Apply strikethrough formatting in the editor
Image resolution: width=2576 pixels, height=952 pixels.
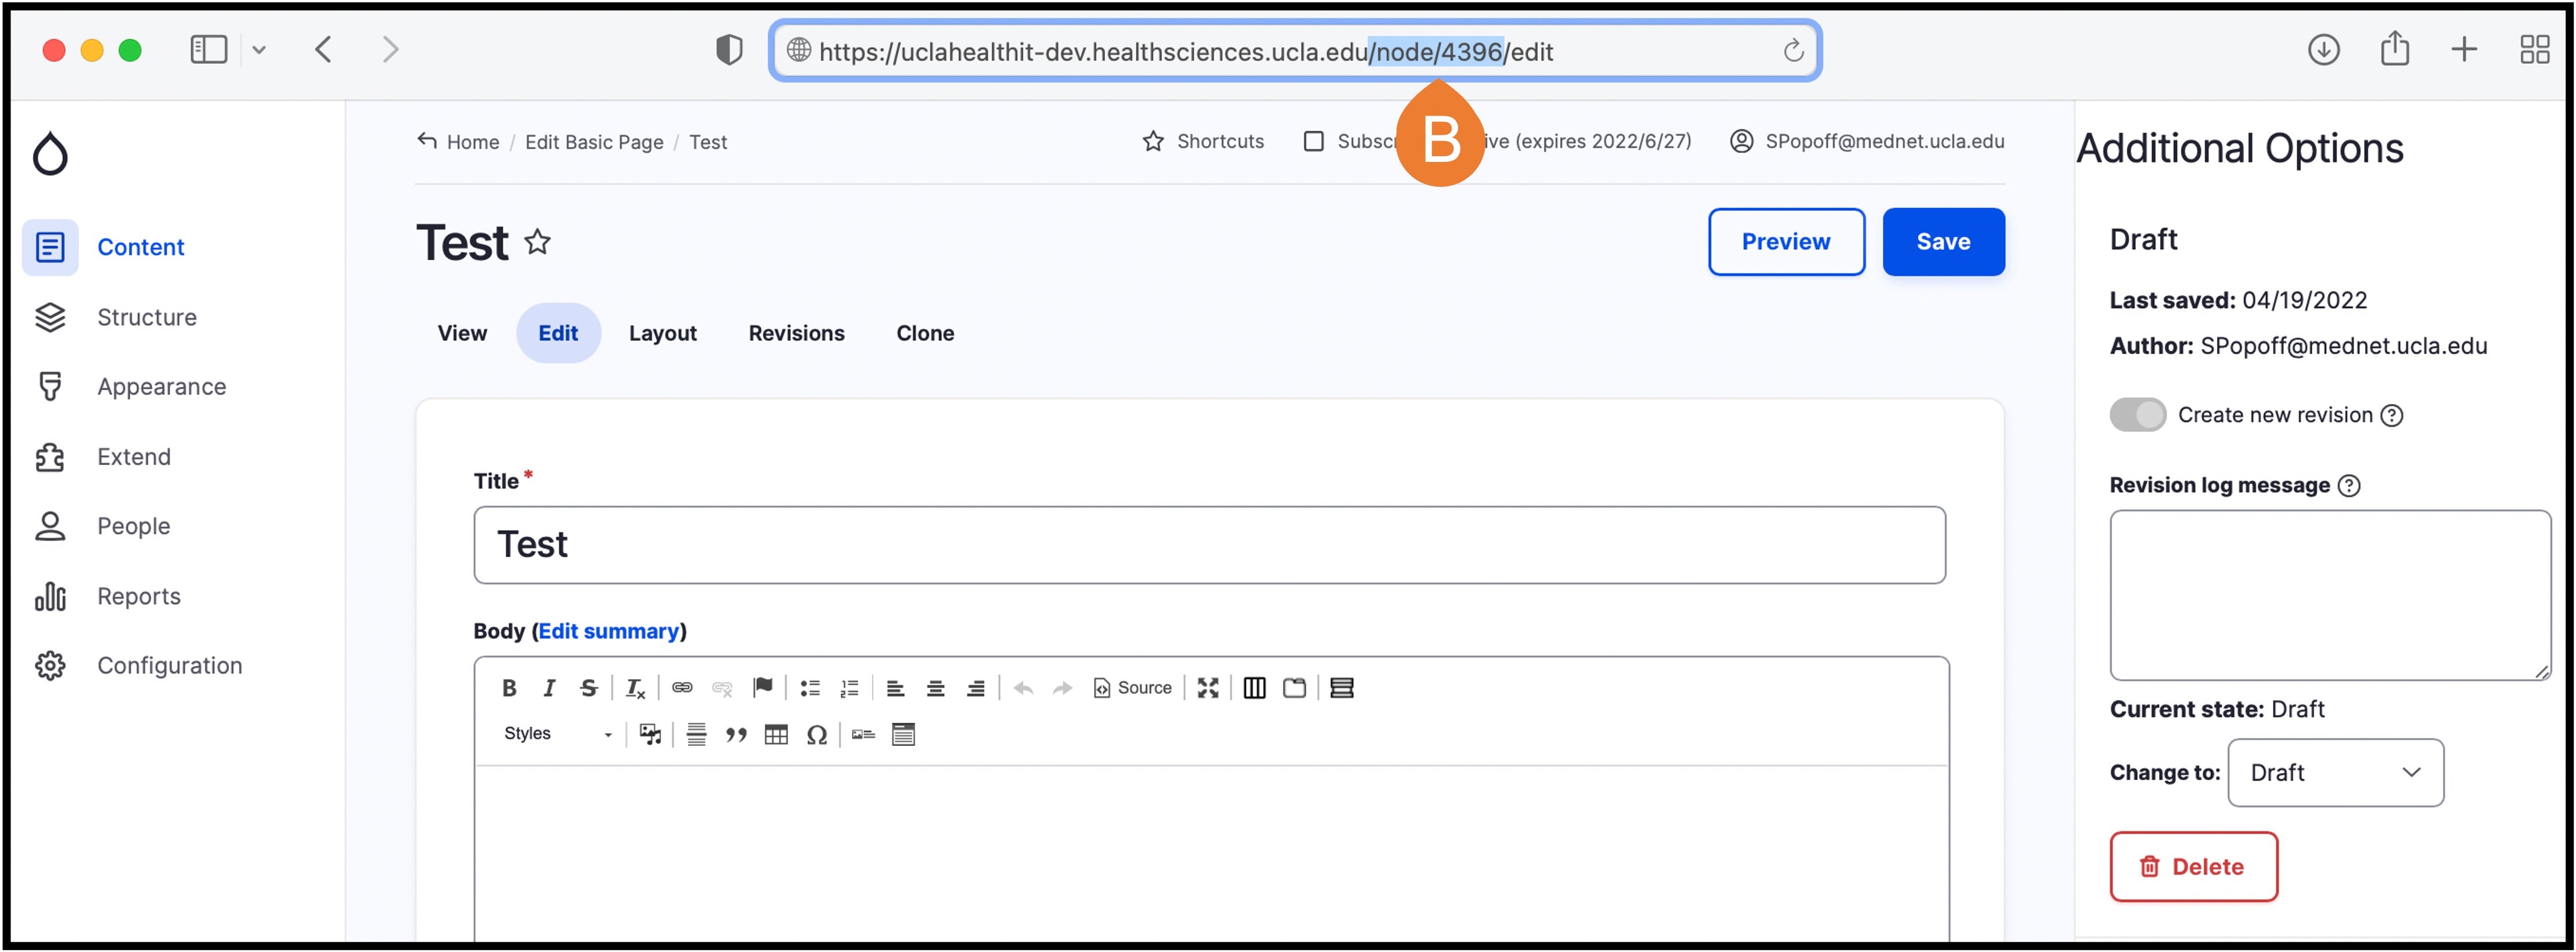[x=589, y=688]
